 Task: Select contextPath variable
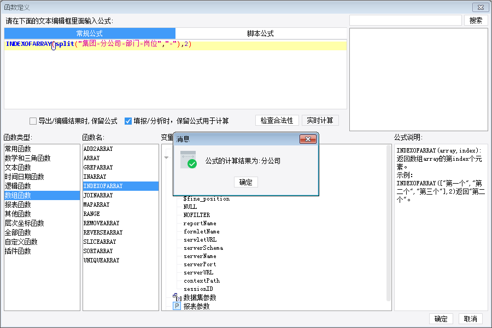pyautogui.click(x=201, y=280)
